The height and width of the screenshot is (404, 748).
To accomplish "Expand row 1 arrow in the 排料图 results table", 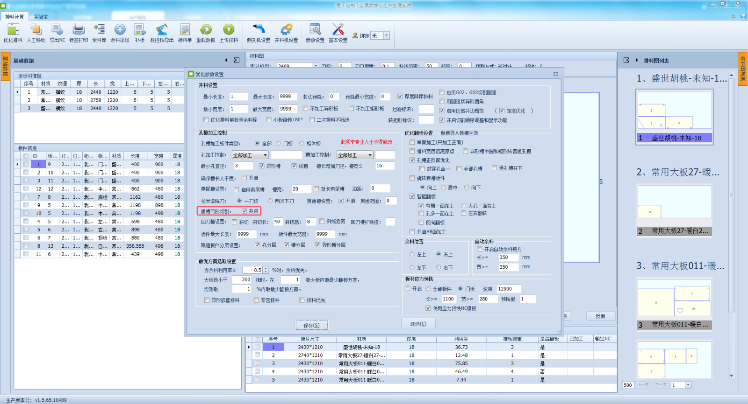I will pos(249,347).
